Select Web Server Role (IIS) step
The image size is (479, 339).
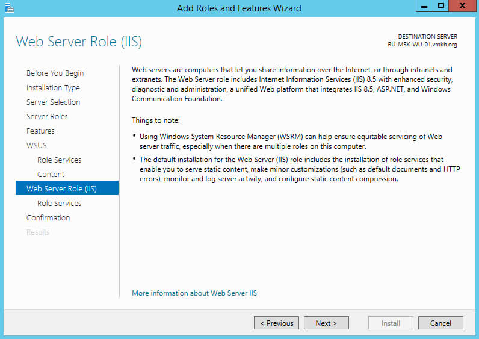pyautogui.click(x=67, y=188)
